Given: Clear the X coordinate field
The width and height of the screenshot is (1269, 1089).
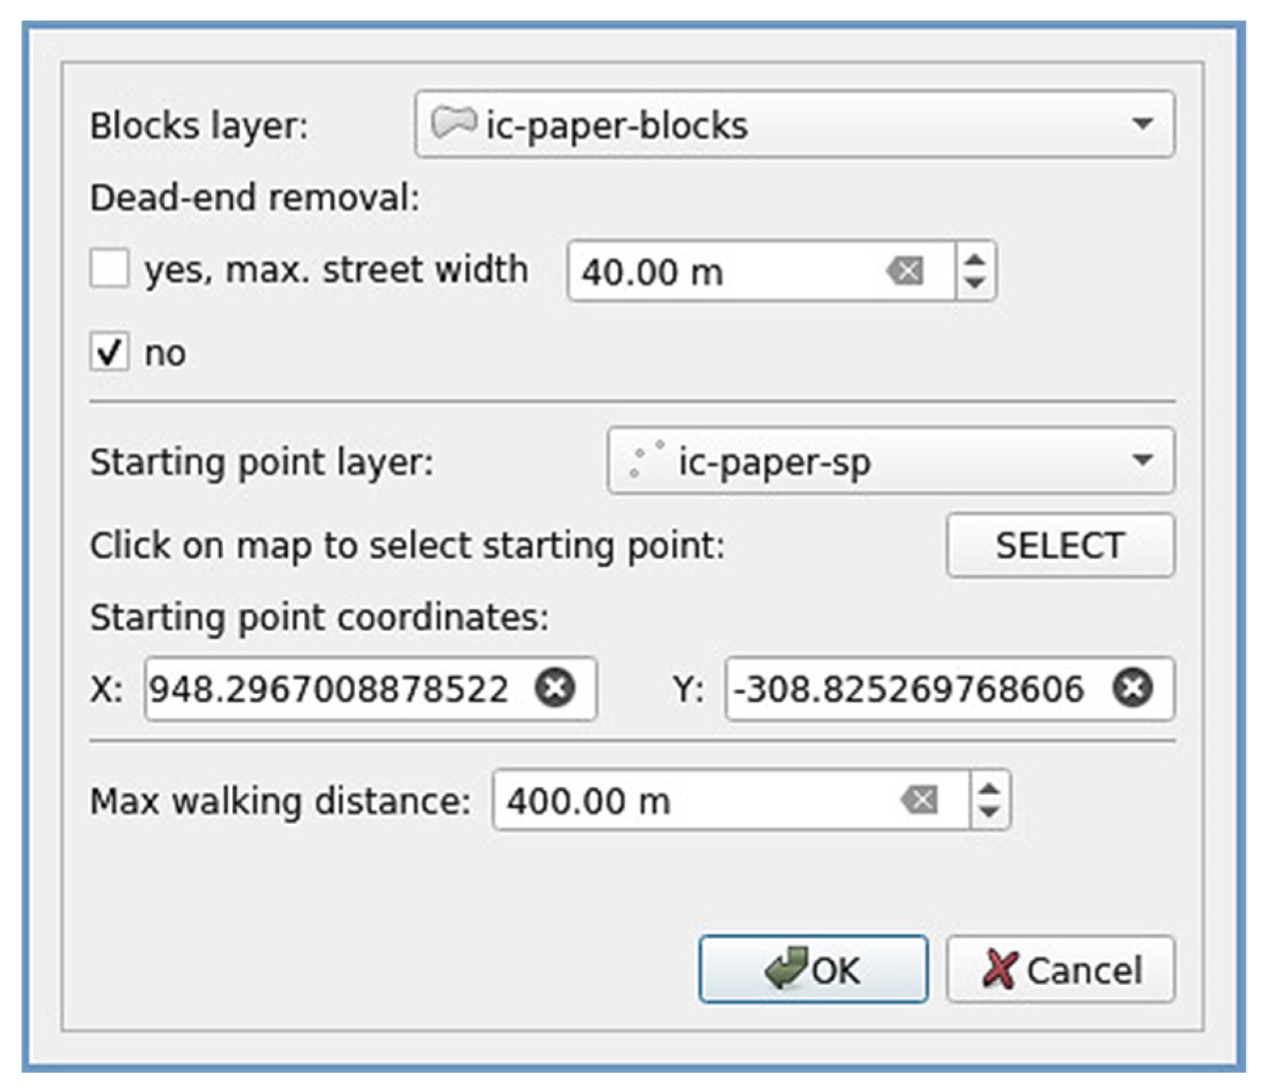Looking at the screenshot, I should click(x=555, y=688).
